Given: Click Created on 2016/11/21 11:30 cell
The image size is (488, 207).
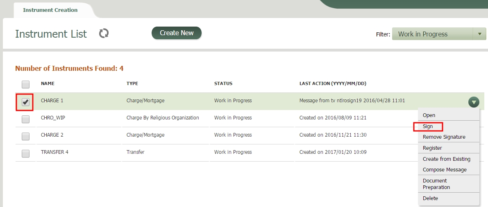Looking at the screenshot, I should (x=333, y=135).
